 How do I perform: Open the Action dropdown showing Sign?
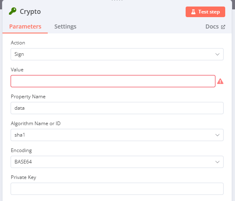[117, 54]
